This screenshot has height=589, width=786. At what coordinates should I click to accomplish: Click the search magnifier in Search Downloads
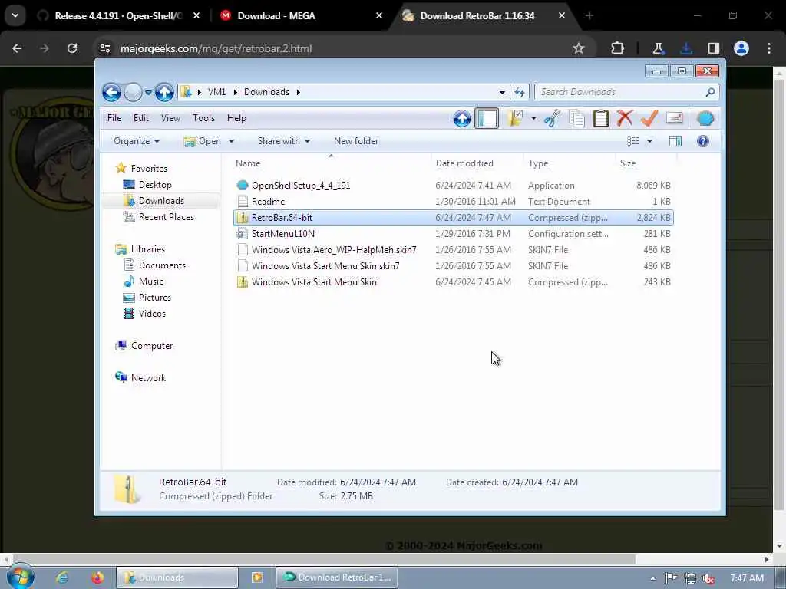710,92
